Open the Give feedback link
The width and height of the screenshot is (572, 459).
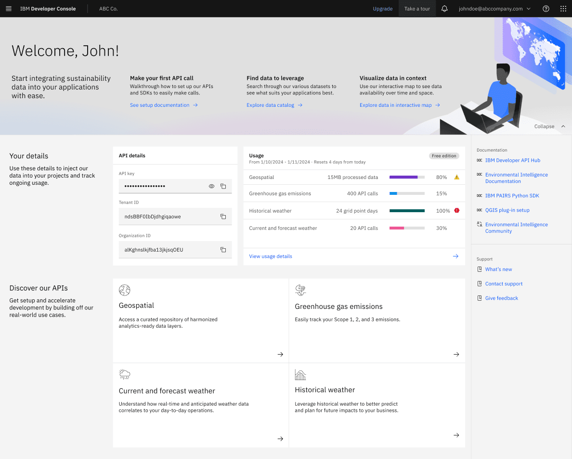(502, 298)
